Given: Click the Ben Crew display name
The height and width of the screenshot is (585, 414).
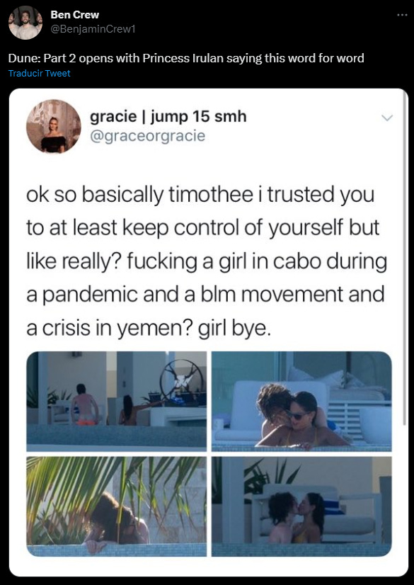Looking at the screenshot, I should [74, 15].
